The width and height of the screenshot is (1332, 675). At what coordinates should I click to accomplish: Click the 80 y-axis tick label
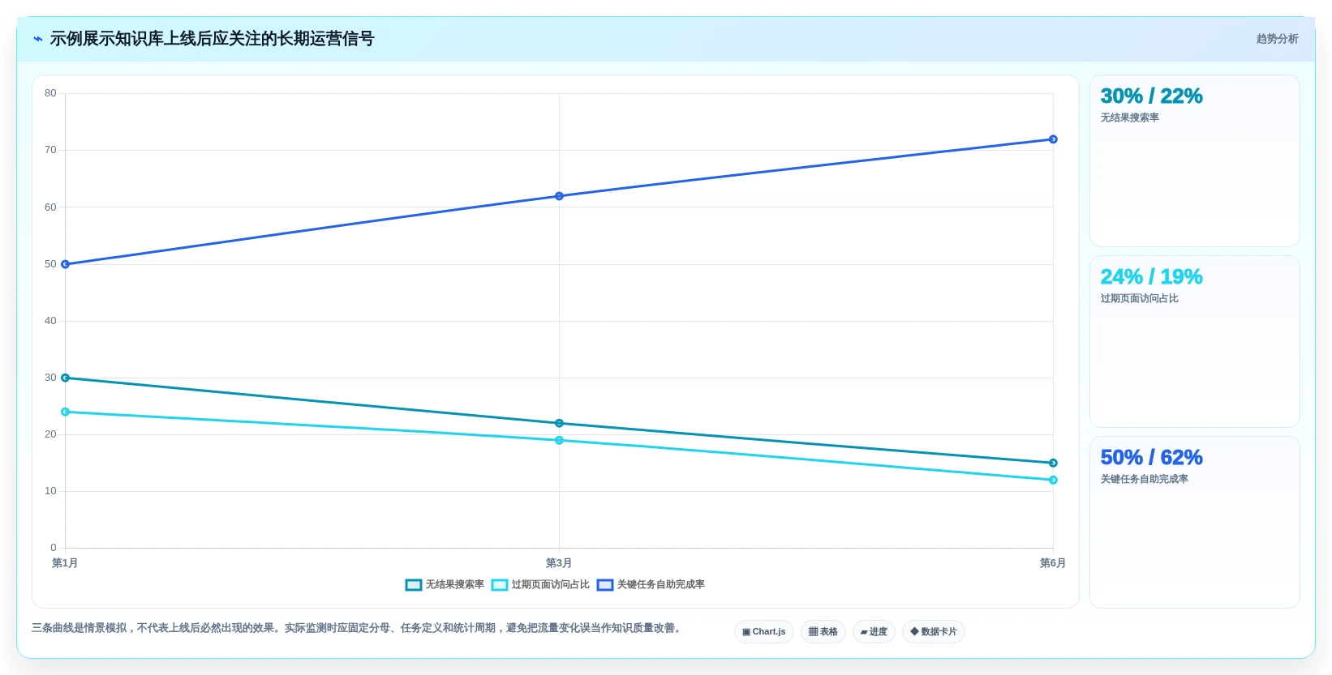(50, 93)
